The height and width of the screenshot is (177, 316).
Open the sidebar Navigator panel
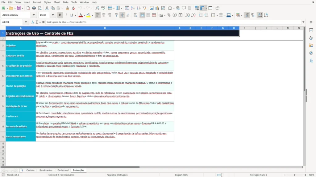tap(311, 53)
